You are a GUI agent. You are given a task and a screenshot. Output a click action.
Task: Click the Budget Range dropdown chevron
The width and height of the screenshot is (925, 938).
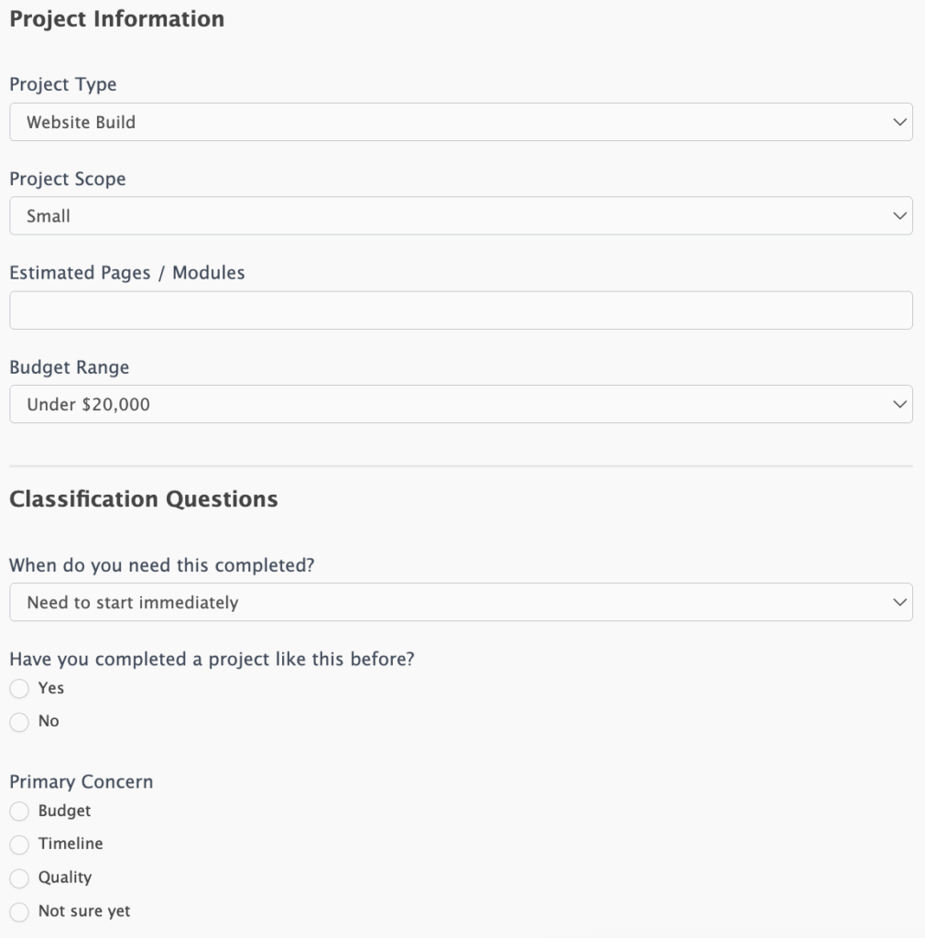pyautogui.click(x=899, y=403)
